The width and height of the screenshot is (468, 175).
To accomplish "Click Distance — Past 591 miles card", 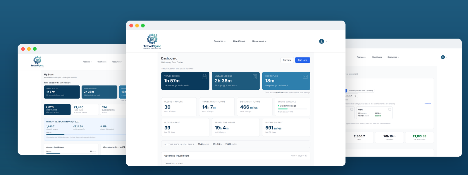I will [286, 127].
